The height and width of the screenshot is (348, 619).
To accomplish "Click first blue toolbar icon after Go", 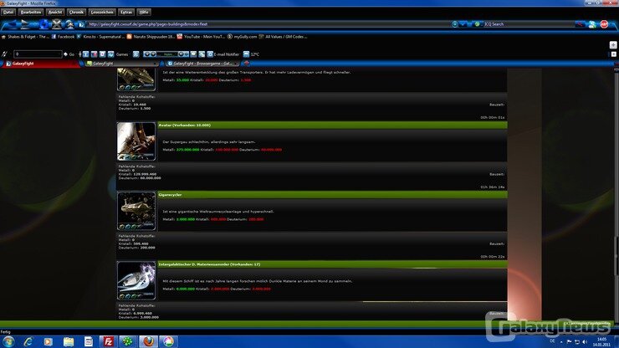I will tap(85, 54).
